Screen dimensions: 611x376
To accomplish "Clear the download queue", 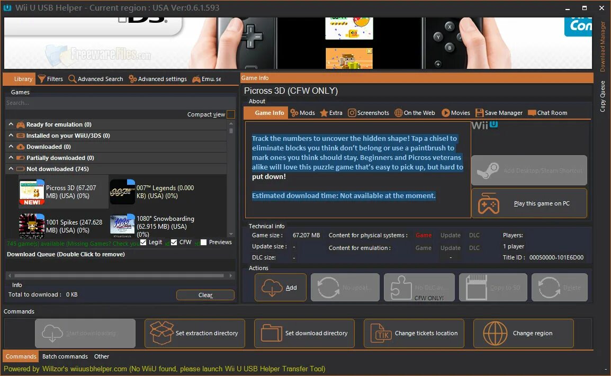I will coord(205,295).
